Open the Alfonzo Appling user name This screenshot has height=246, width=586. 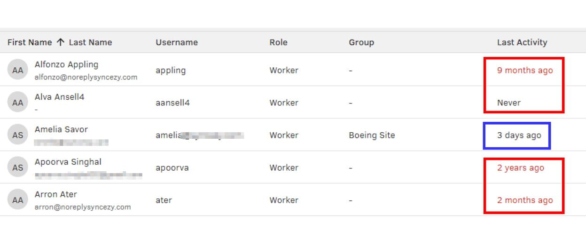pyautogui.click(x=66, y=64)
